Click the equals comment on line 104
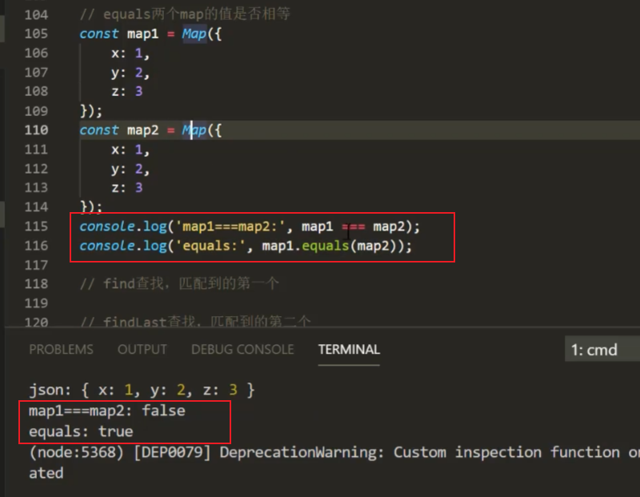This screenshot has height=497, width=640. [x=185, y=14]
